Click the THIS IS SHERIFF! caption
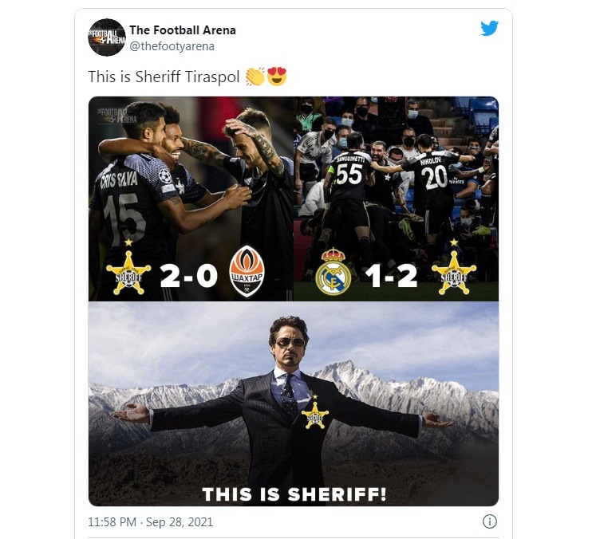 [294, 494]
